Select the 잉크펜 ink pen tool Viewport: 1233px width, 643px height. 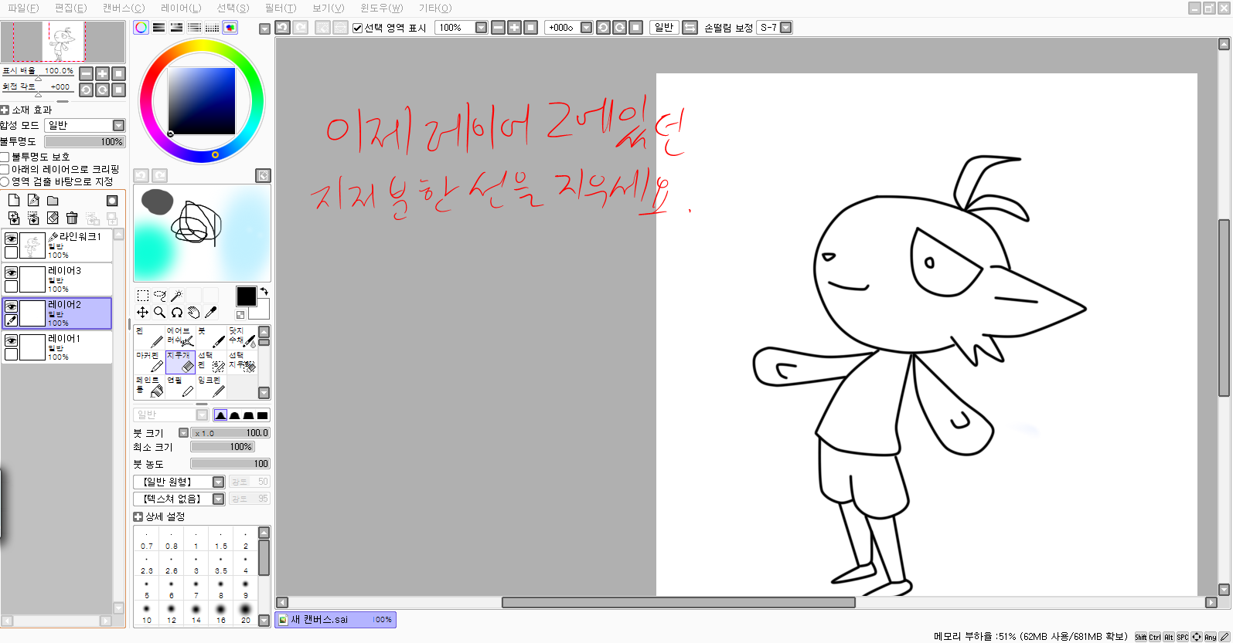pos(211,387)
